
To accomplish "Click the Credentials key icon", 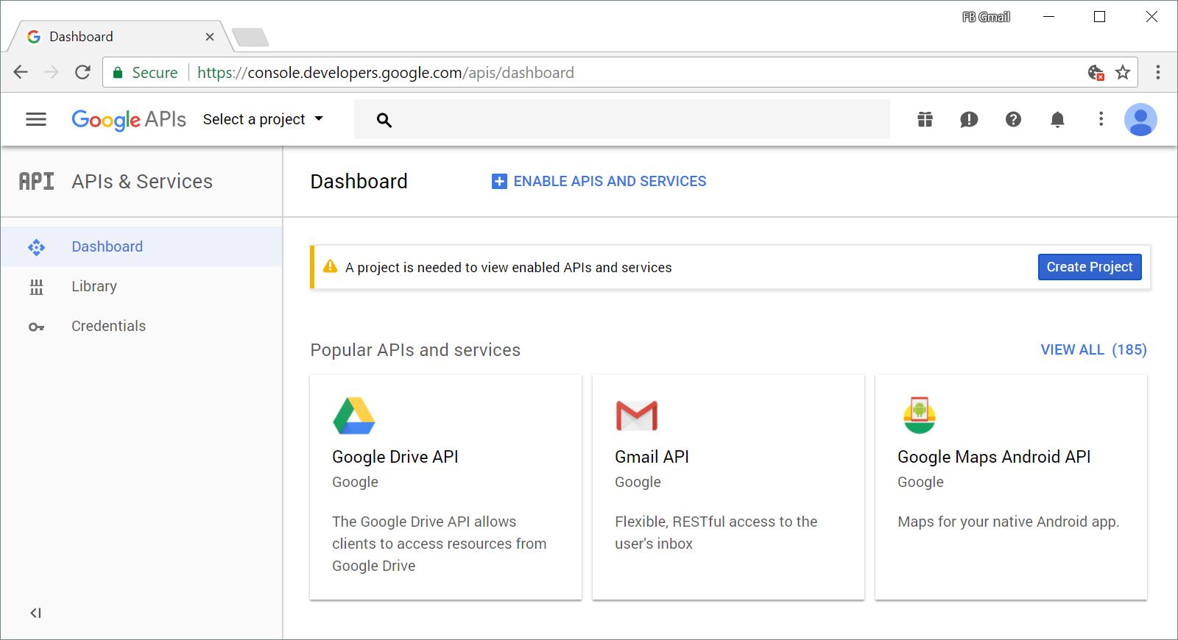I will tap(36, 327).
